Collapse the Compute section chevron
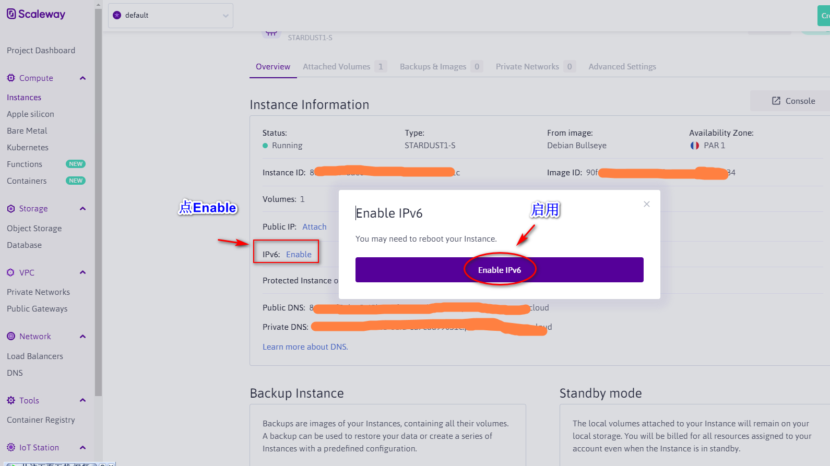Screen dimensions: 830x466 pos(82,78)
